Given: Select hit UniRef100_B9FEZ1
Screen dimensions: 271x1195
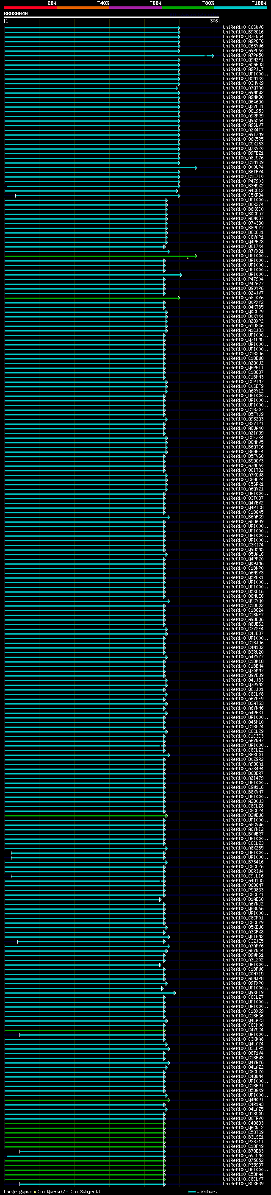Looking at the screenshot, I should pos(243,153).
